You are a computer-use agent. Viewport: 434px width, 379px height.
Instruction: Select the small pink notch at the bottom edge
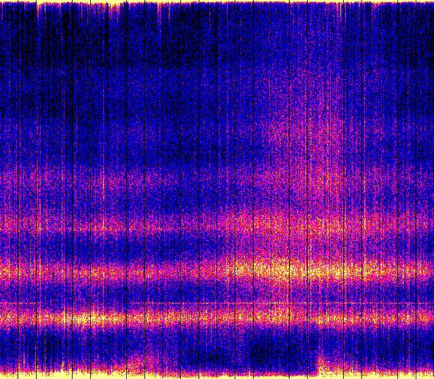tap(320, 357)
